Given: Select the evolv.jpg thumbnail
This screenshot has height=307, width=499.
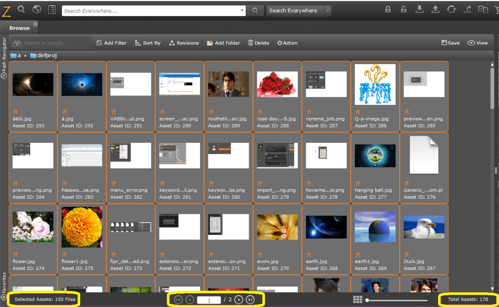Looking at the screenshot, I should point(277,227).
